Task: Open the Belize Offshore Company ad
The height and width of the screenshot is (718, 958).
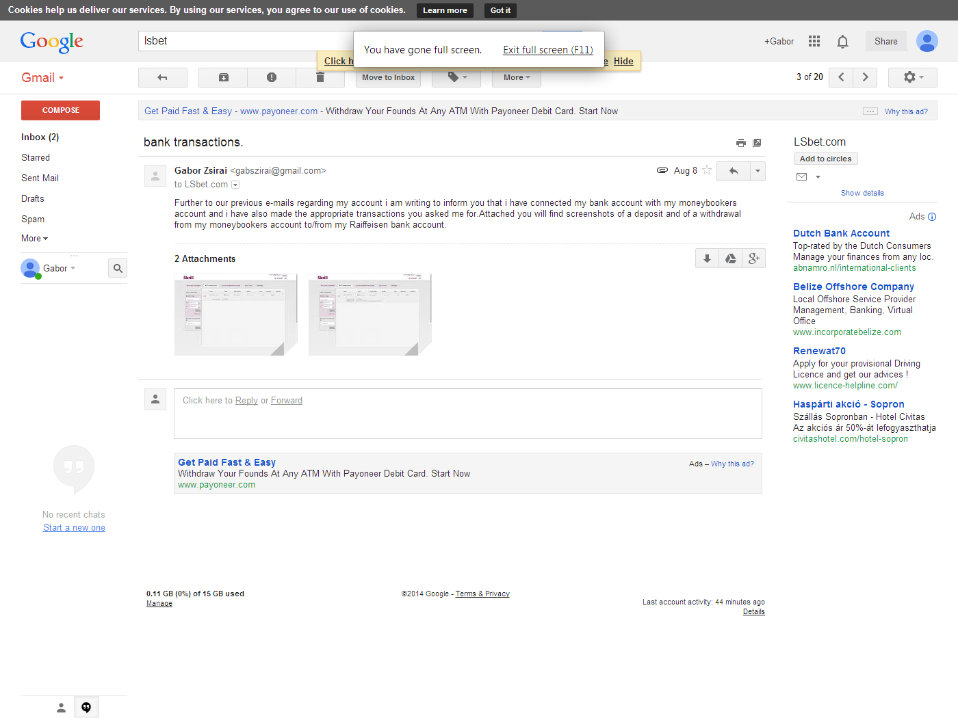Action: coord(853,287)
